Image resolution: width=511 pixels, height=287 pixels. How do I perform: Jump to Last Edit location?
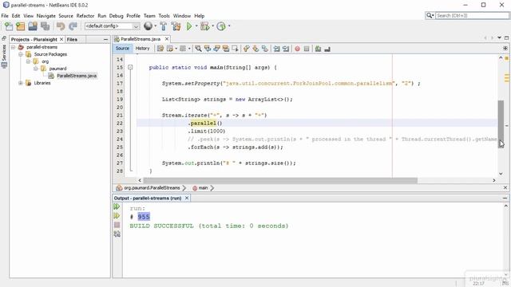tap(160, 49)
